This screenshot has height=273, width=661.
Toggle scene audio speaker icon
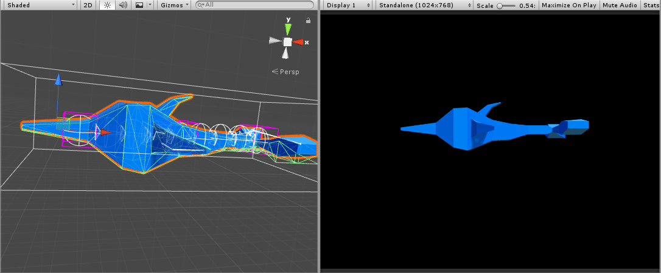(123, 5)
